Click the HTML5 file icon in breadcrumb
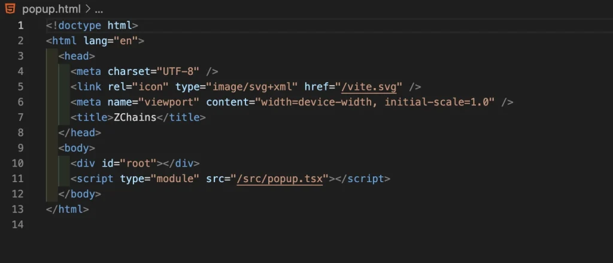613x263 pixels. pyautogui.click(x=11, y=10)
